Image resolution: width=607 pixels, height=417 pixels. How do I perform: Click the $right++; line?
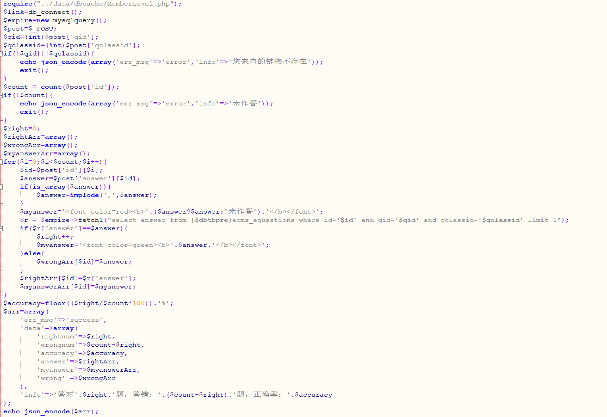(x=55, y=237)
